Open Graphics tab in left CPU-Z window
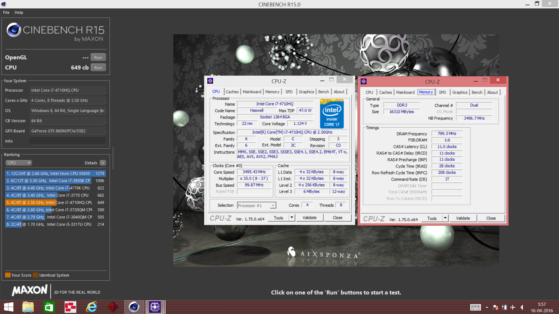559x314 pixels. click(306, 92)
